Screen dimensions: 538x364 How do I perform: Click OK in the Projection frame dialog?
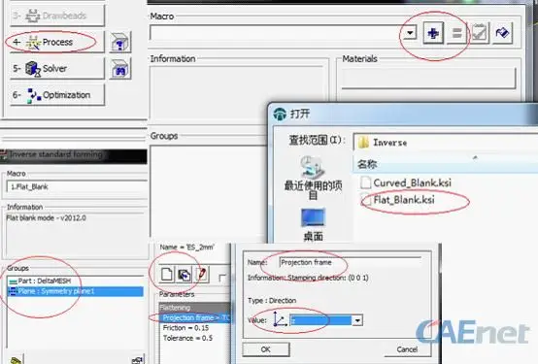point(266,349)
